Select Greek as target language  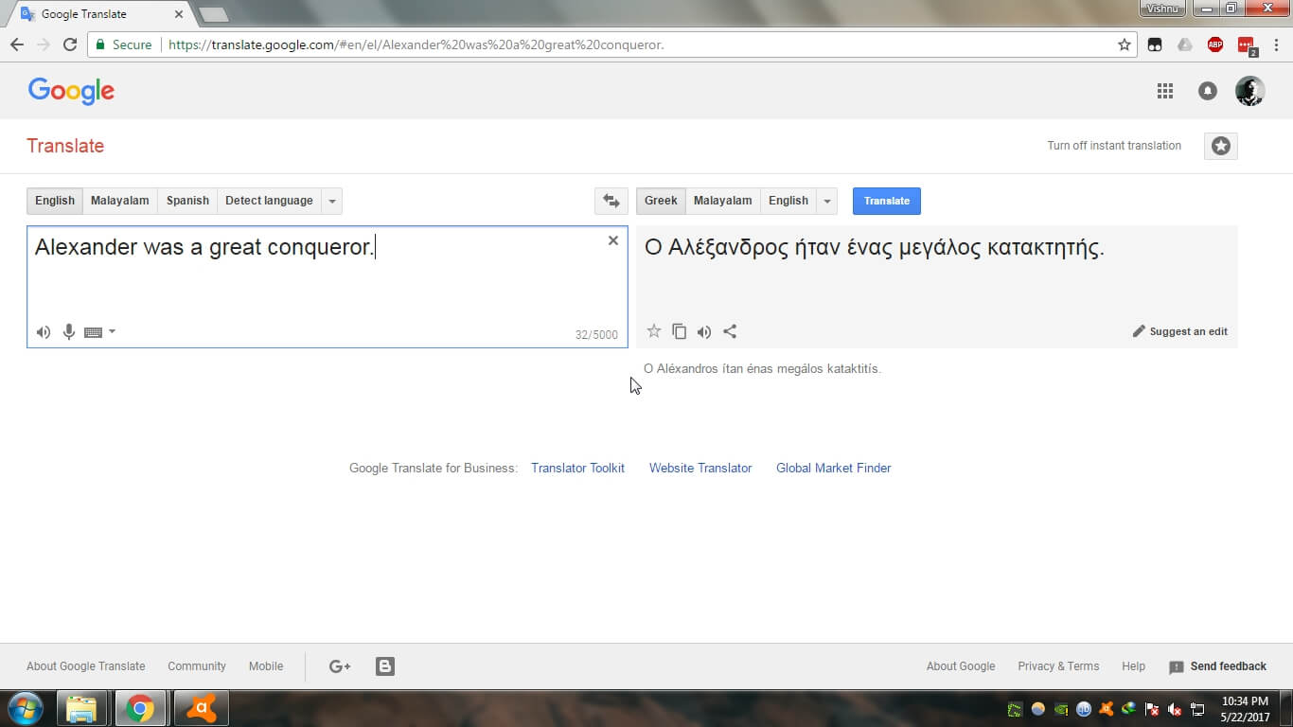661,201
